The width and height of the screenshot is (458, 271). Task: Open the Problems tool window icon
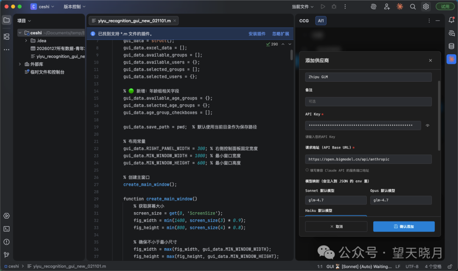click(6, 242)
